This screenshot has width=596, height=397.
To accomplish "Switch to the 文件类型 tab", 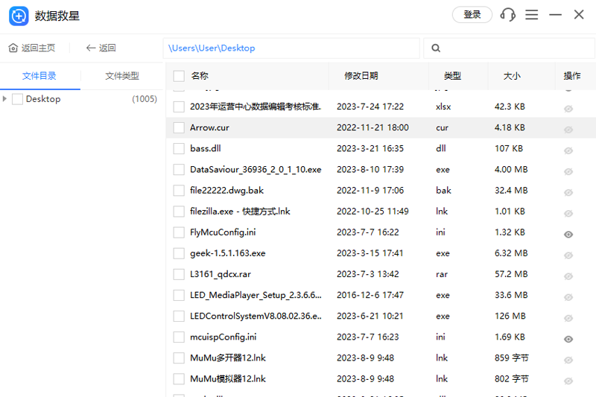I will (121, 76).
